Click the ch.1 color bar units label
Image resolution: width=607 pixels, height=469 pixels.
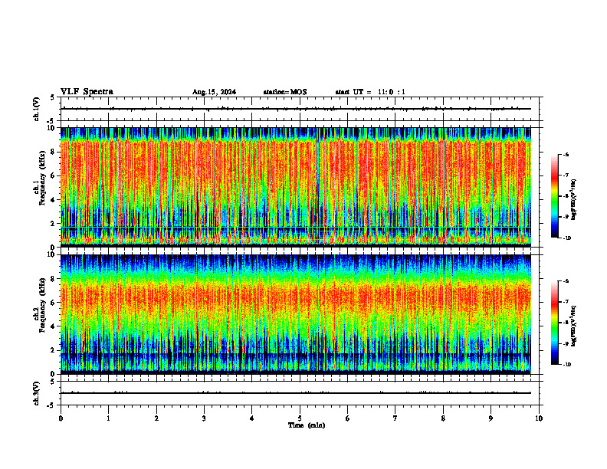[x=573, y=200]
